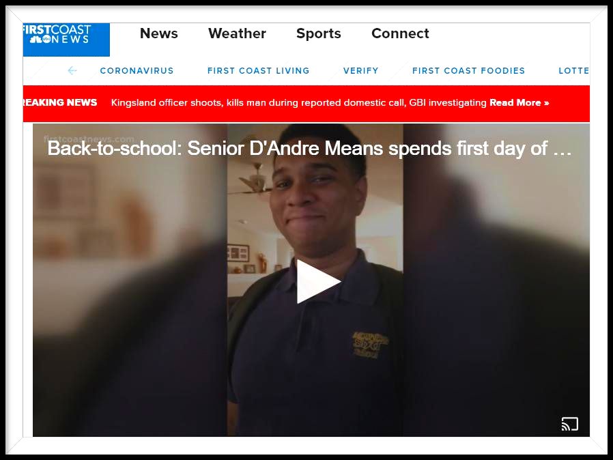Viewport: 613px width, 460px height.
Task: Open the partially visible Lotte topic
Action: point(573,71)
